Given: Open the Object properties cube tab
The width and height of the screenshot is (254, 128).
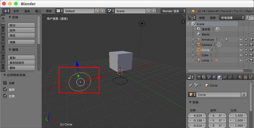Looking at the screenshot, I should (x=219, y=77).
